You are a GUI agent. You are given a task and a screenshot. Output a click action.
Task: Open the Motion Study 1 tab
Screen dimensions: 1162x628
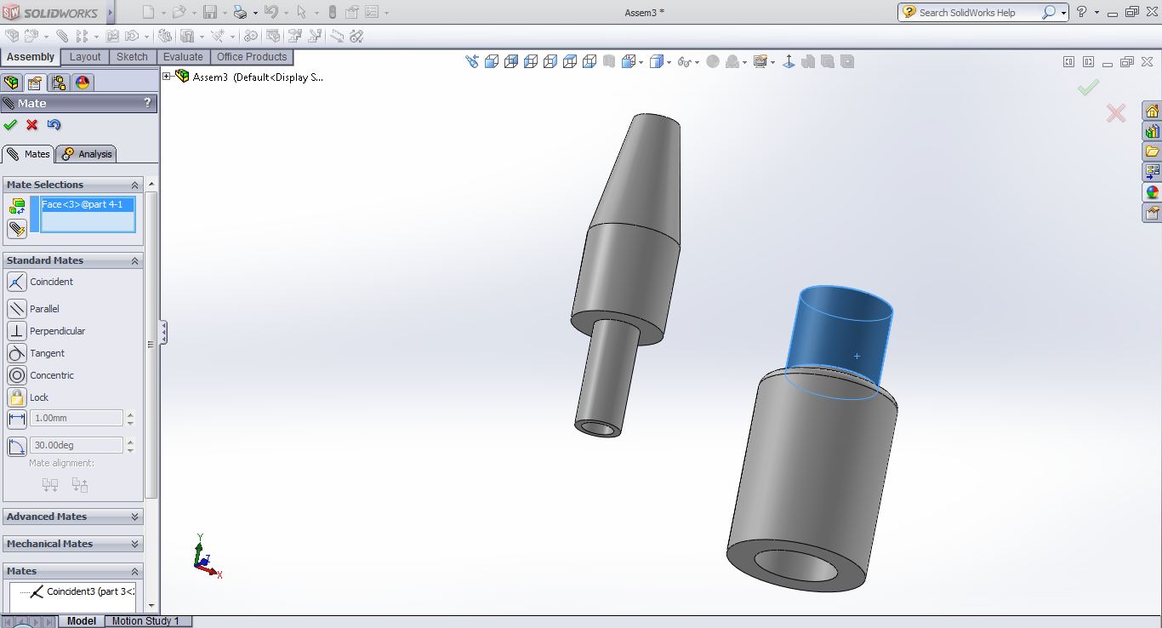145,621
